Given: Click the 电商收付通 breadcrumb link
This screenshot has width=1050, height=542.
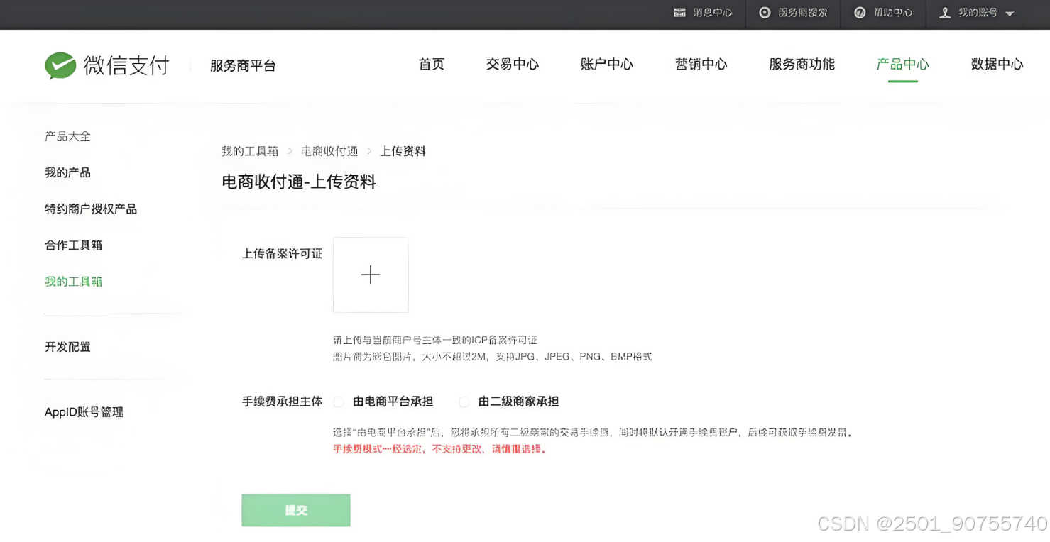Looking at the screenshot, I should (329, 151).
